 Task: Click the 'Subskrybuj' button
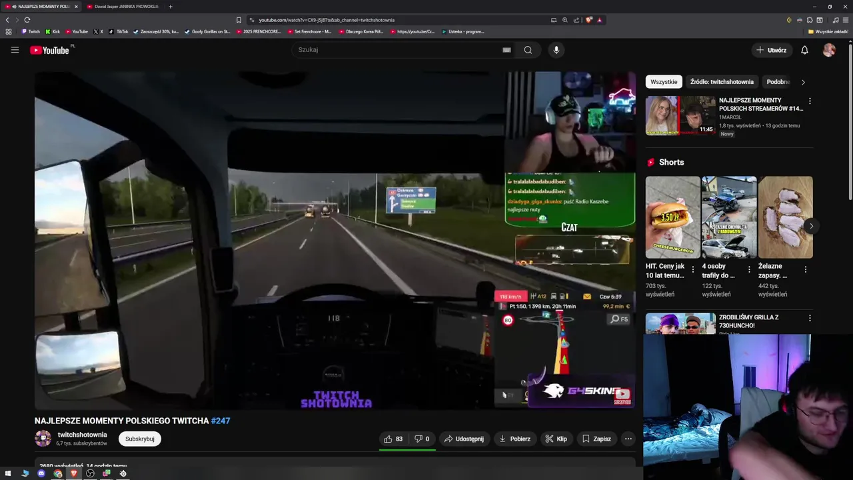click(x=140, y=439)
